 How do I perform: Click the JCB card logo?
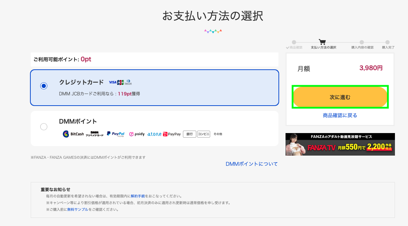click(121, 82)
